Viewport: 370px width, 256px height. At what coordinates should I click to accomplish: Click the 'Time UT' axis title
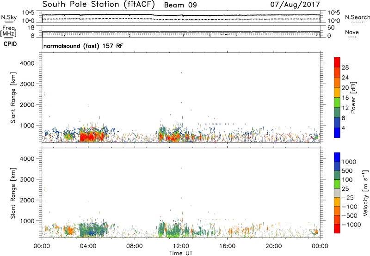tap(181, 253)
